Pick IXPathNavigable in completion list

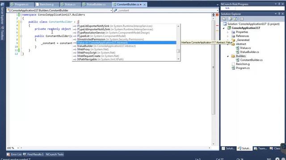click(125, 59)
